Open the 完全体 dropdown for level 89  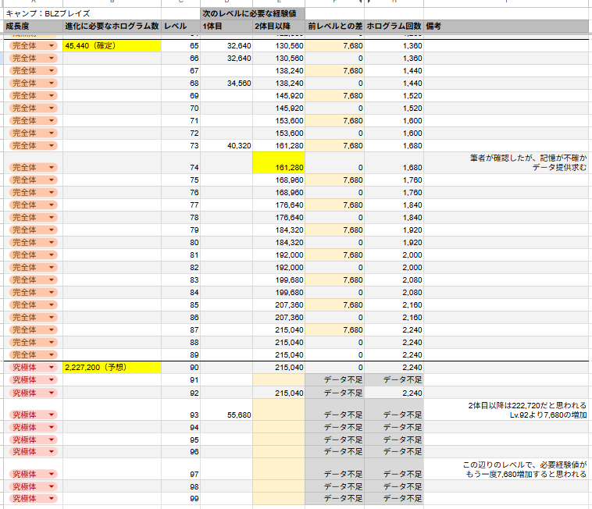coord(52,355)
